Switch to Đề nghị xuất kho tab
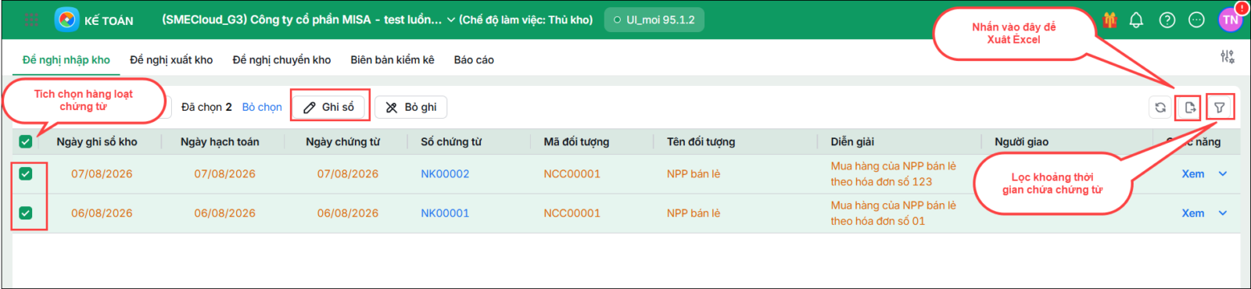Screen dimensions: 1251x289 click(171, 60)
